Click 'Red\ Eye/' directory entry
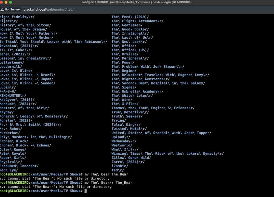This screenshot has height=197, width=274. tap(9, 170)
